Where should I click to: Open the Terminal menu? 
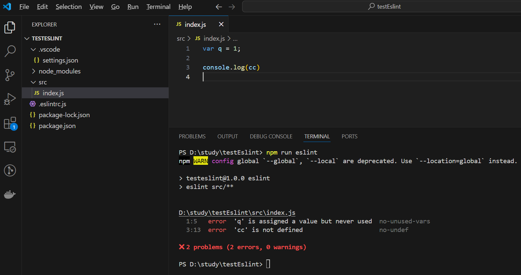click(x=158, y=7)
